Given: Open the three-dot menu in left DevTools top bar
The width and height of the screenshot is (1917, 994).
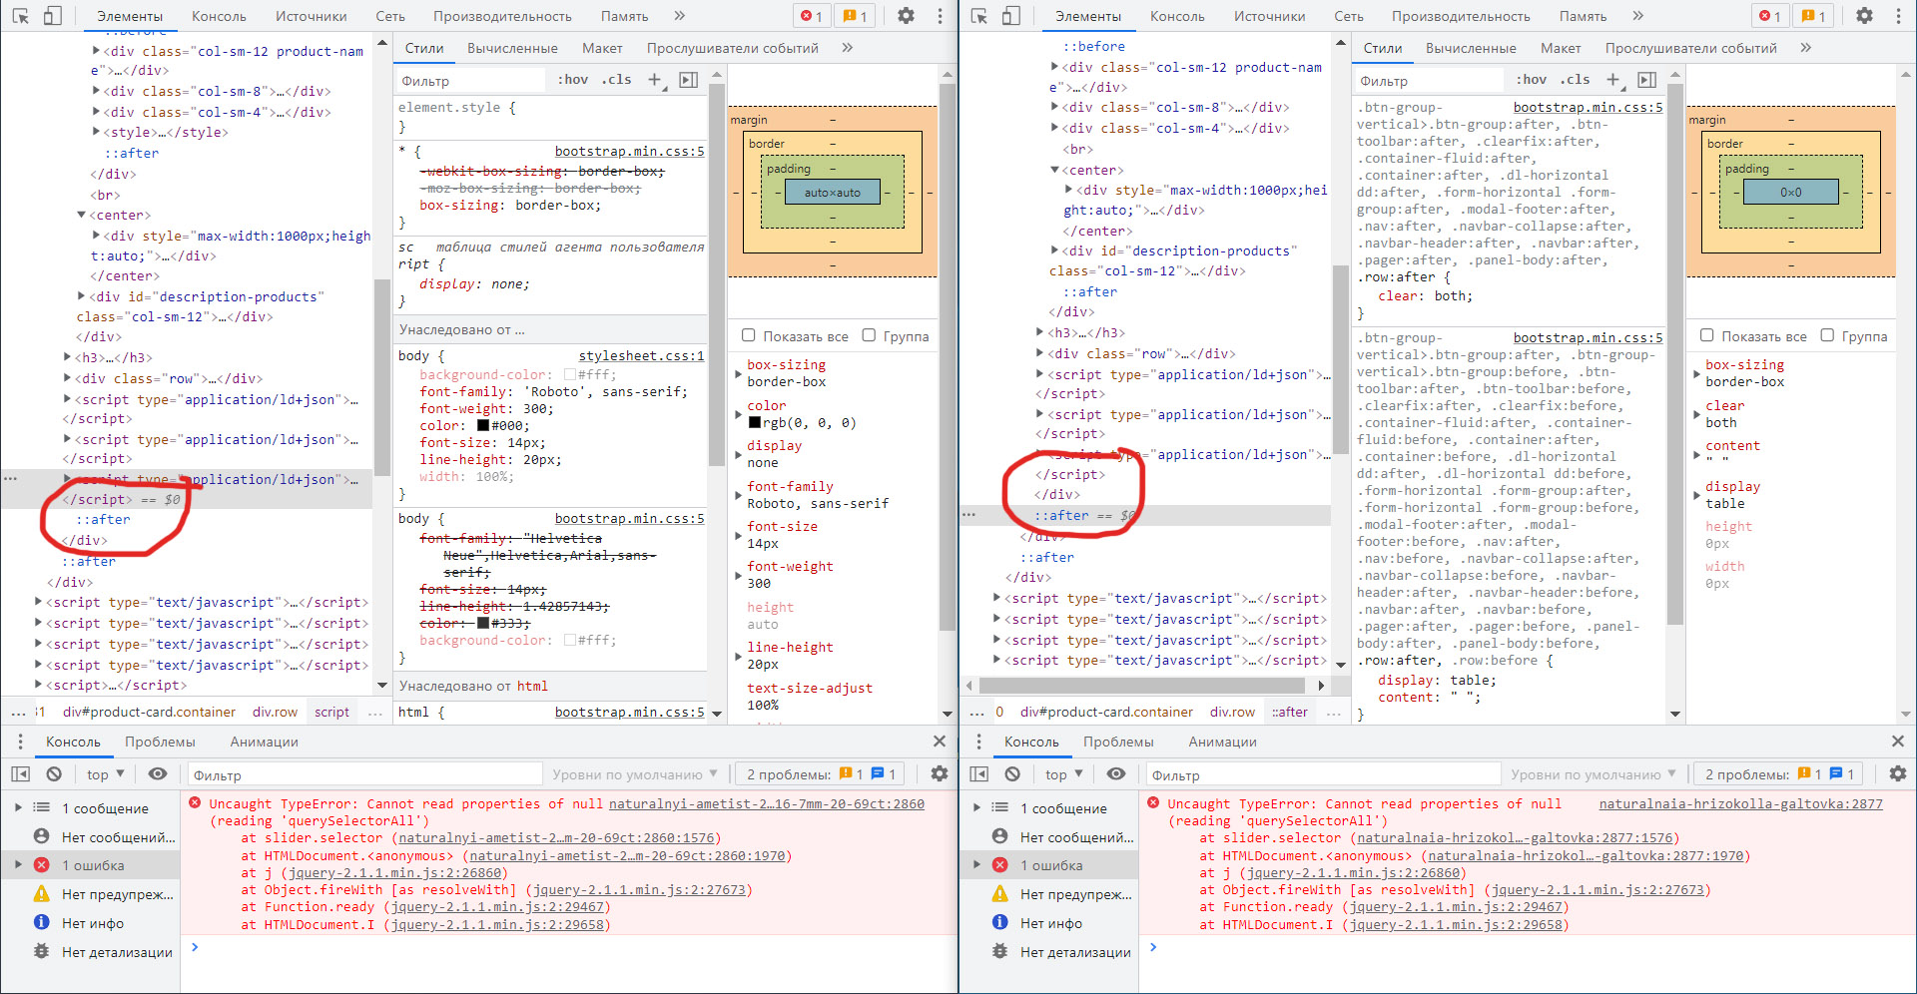Looking at the screenshot, I should pos(940,16).
